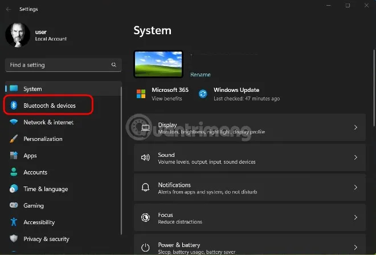This screenshot has height=255, width=376.
Task: Select Accessibility in the left navigation
Action: click(39, 222)
